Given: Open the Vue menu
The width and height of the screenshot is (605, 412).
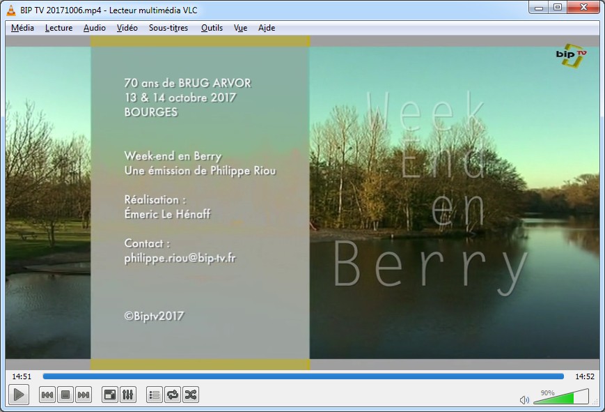Looking at the screenshot, I should pos(240,28).
